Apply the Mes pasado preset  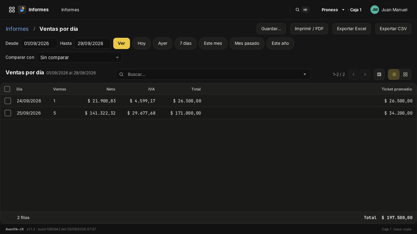click(247, 43)
